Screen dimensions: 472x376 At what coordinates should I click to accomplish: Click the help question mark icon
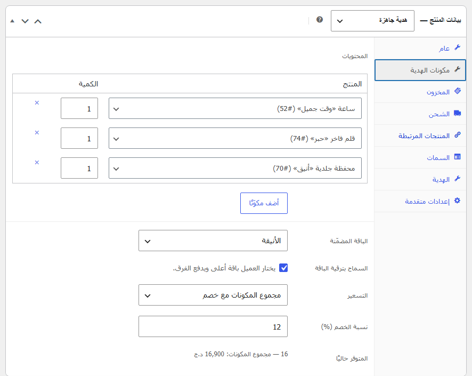point(320,20)
